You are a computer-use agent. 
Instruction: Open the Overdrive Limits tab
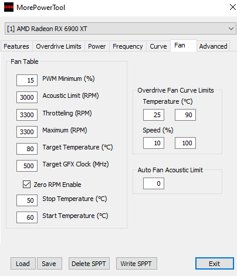coord(59,46)
